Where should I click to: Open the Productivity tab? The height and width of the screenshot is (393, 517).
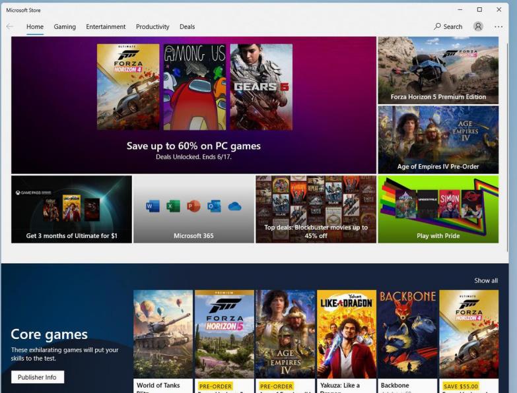tap(153, 26)
